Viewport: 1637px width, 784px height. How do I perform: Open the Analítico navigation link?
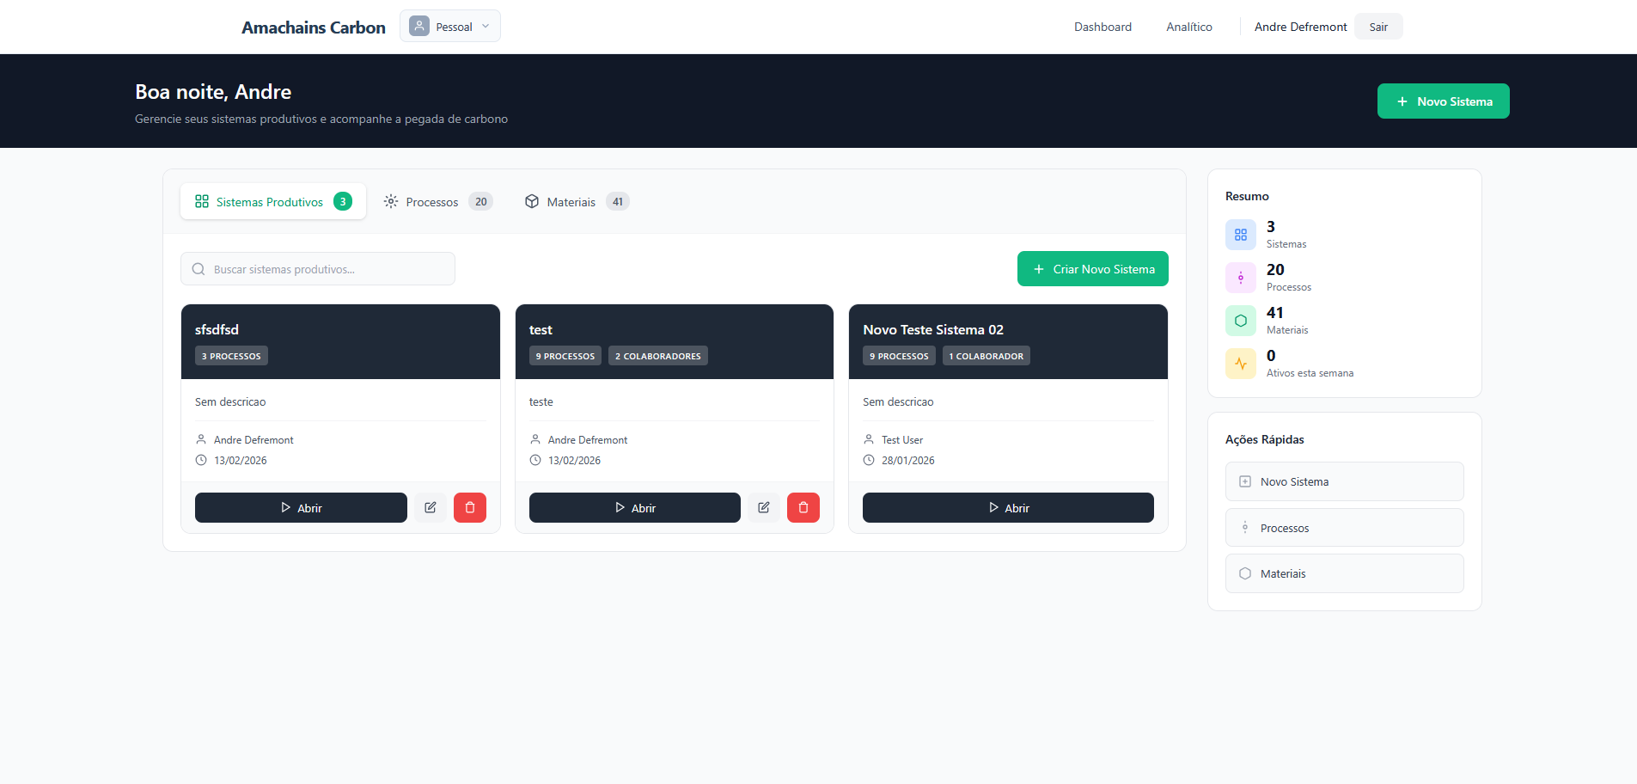click(x=1188, y=27)
